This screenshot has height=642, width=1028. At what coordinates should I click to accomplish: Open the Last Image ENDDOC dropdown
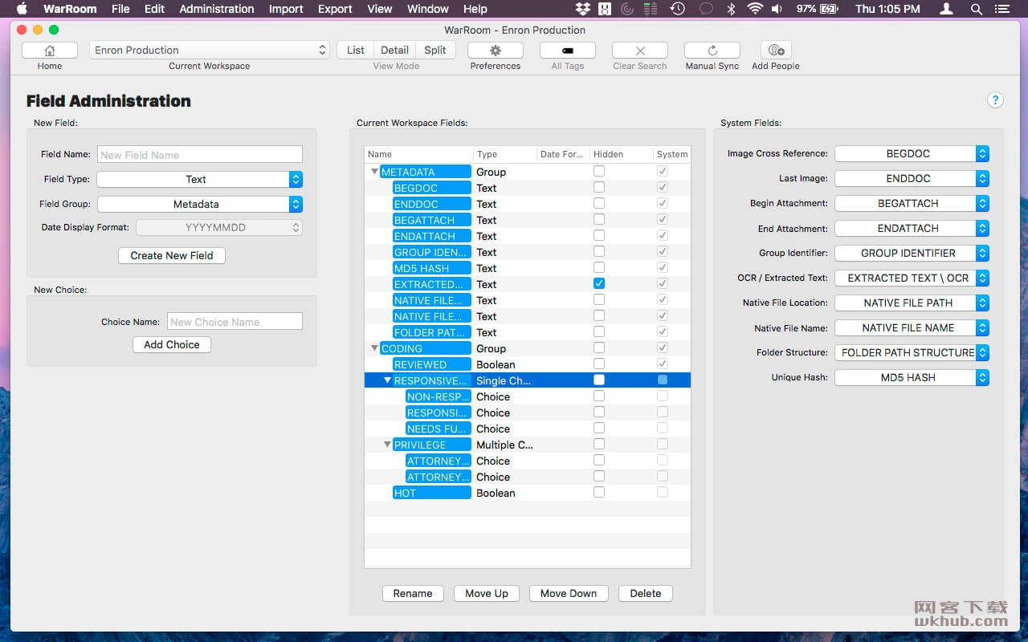tap(912, 178)
